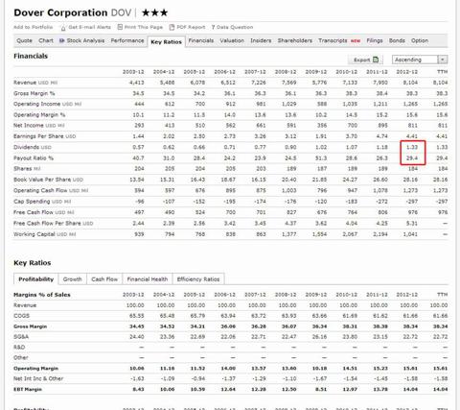Go to the Filings tab
Viewport: 460px width, 410px height.
coord(375,40)
